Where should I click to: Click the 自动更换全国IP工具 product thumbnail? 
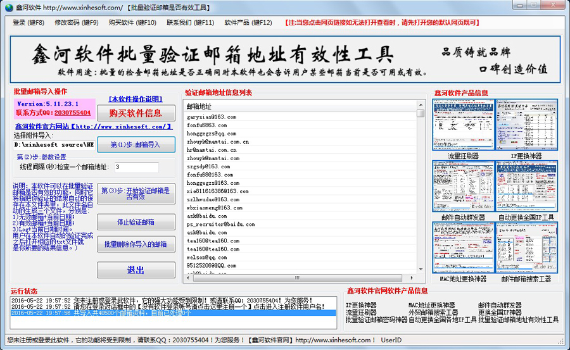[526, 186]
